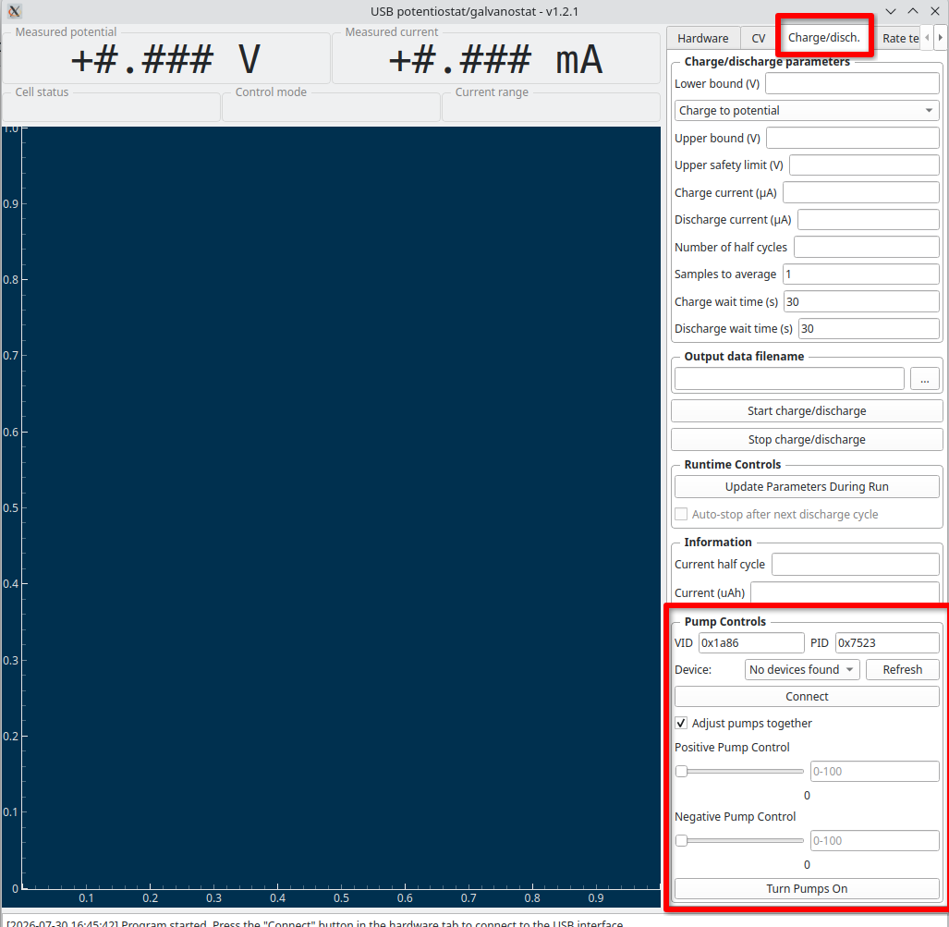Click the pump Connect button
The image size is (949, 927).
[x=807, y=696]
